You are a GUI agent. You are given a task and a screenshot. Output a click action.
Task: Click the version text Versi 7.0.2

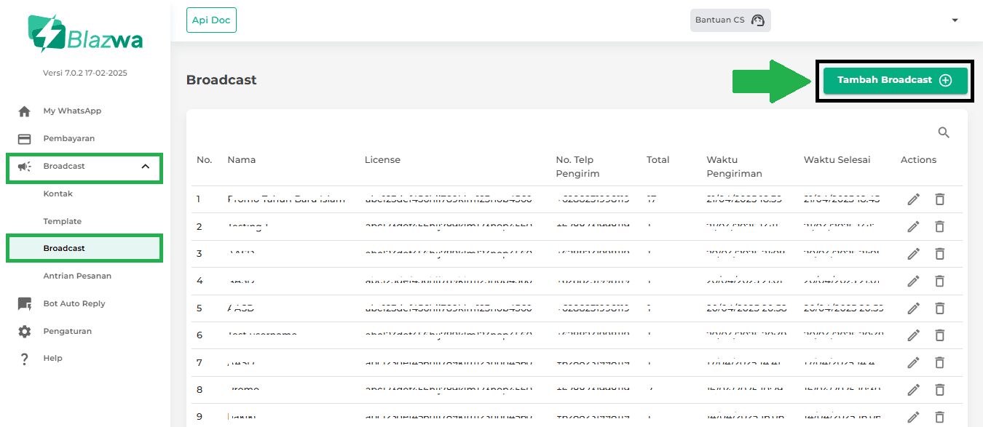[x=85, y=73]
